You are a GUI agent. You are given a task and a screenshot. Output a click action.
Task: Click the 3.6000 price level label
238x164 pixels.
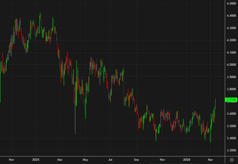tap(231, 113)
